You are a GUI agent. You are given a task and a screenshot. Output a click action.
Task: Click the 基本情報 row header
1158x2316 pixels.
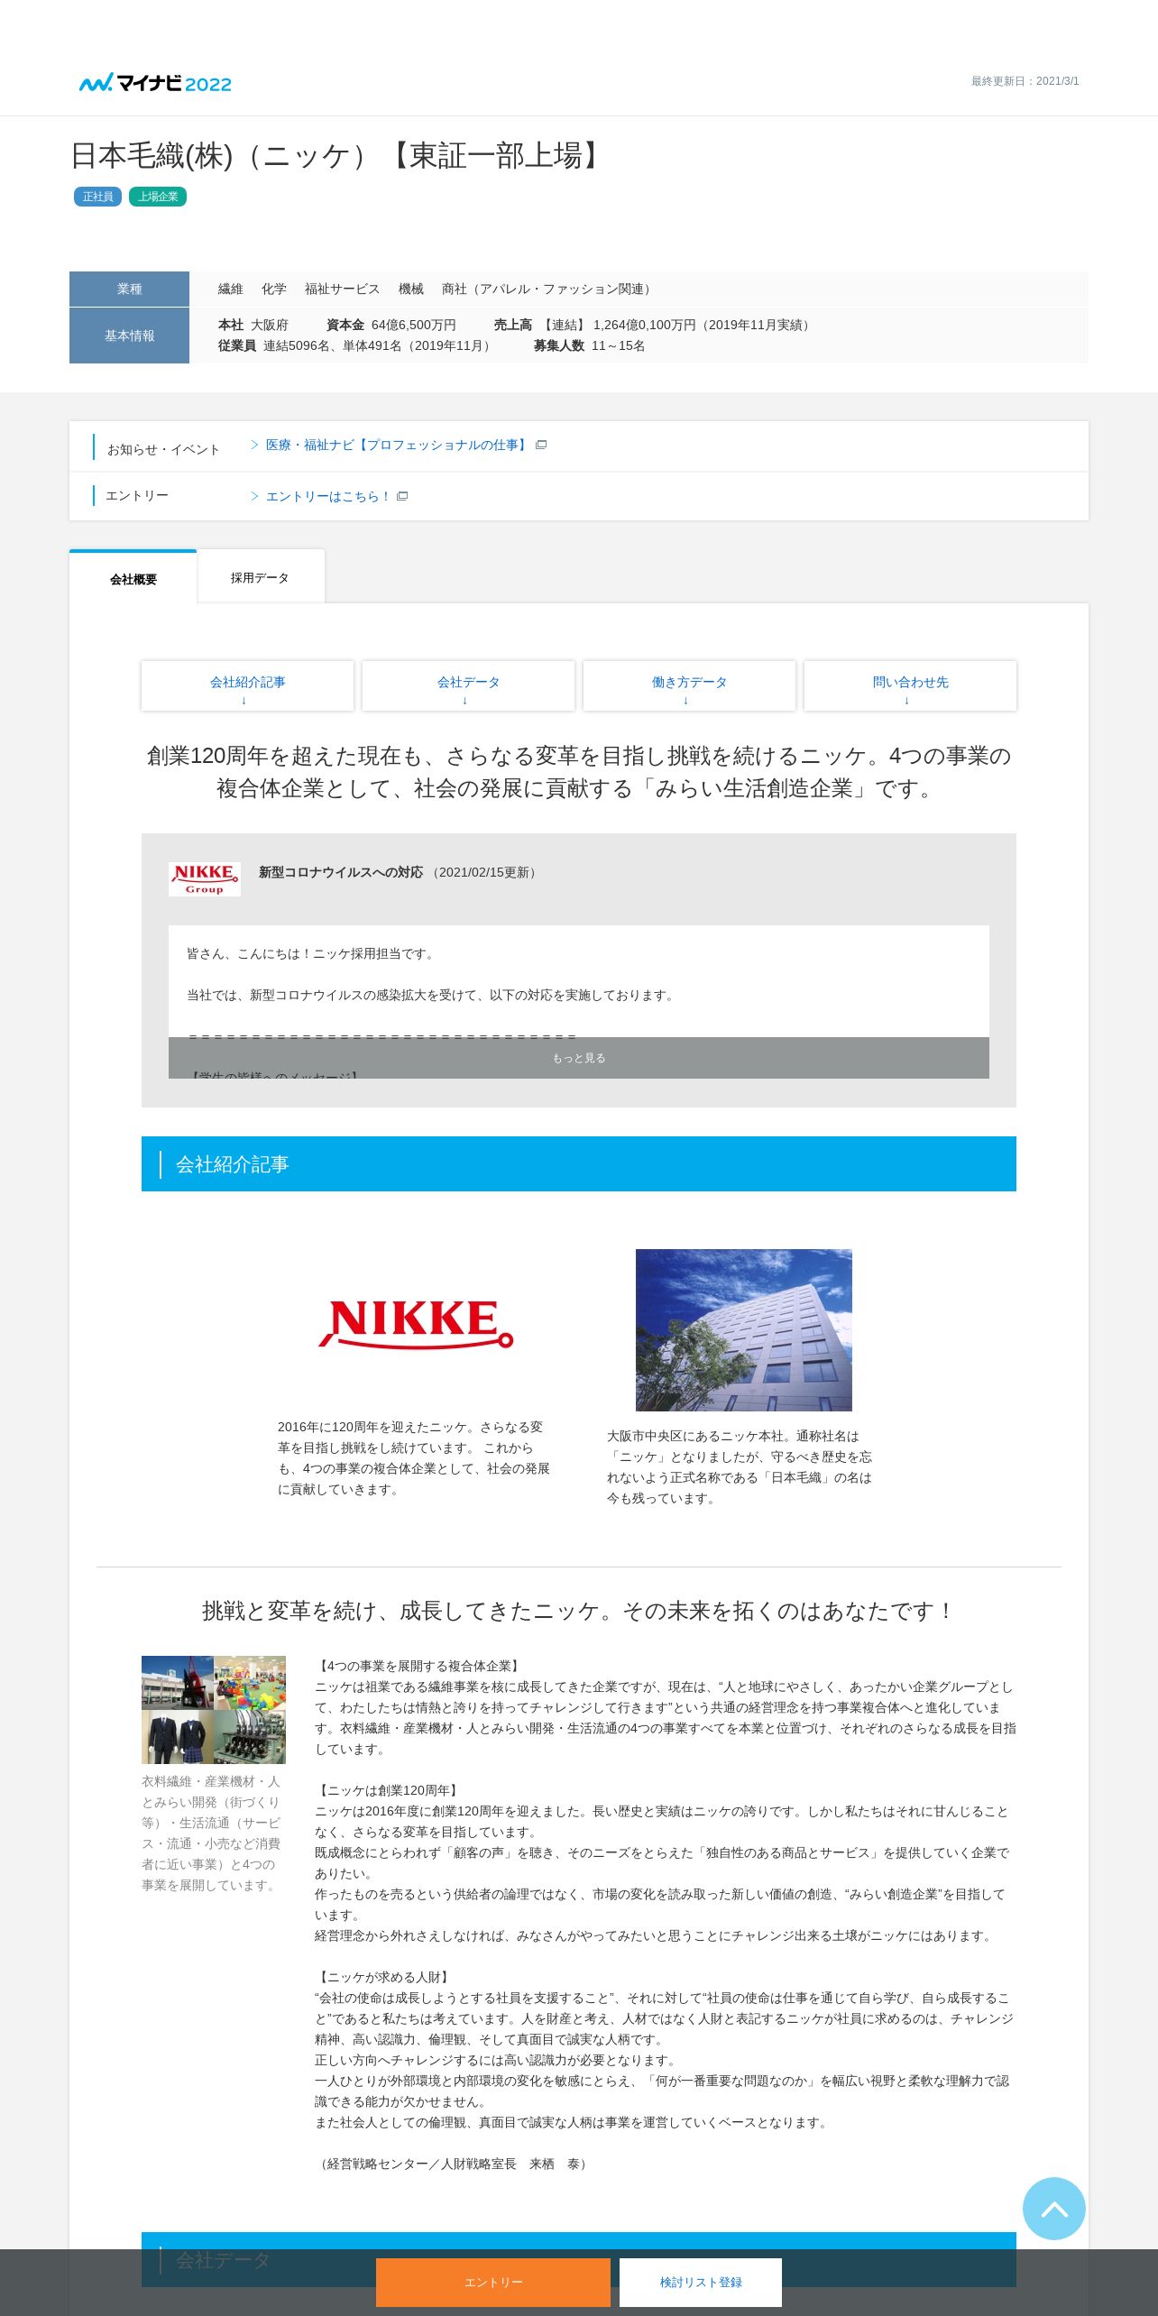(129, 335)
